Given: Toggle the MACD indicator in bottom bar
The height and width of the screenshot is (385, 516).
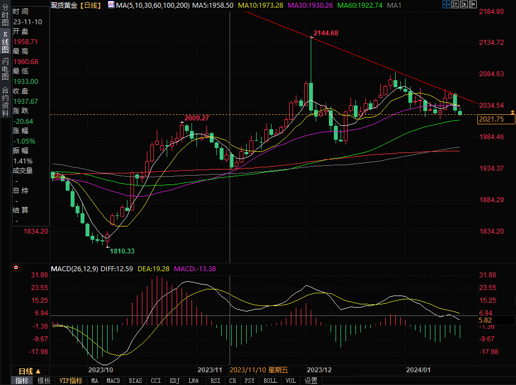Looking at the screenshot, I should [113, 381].
